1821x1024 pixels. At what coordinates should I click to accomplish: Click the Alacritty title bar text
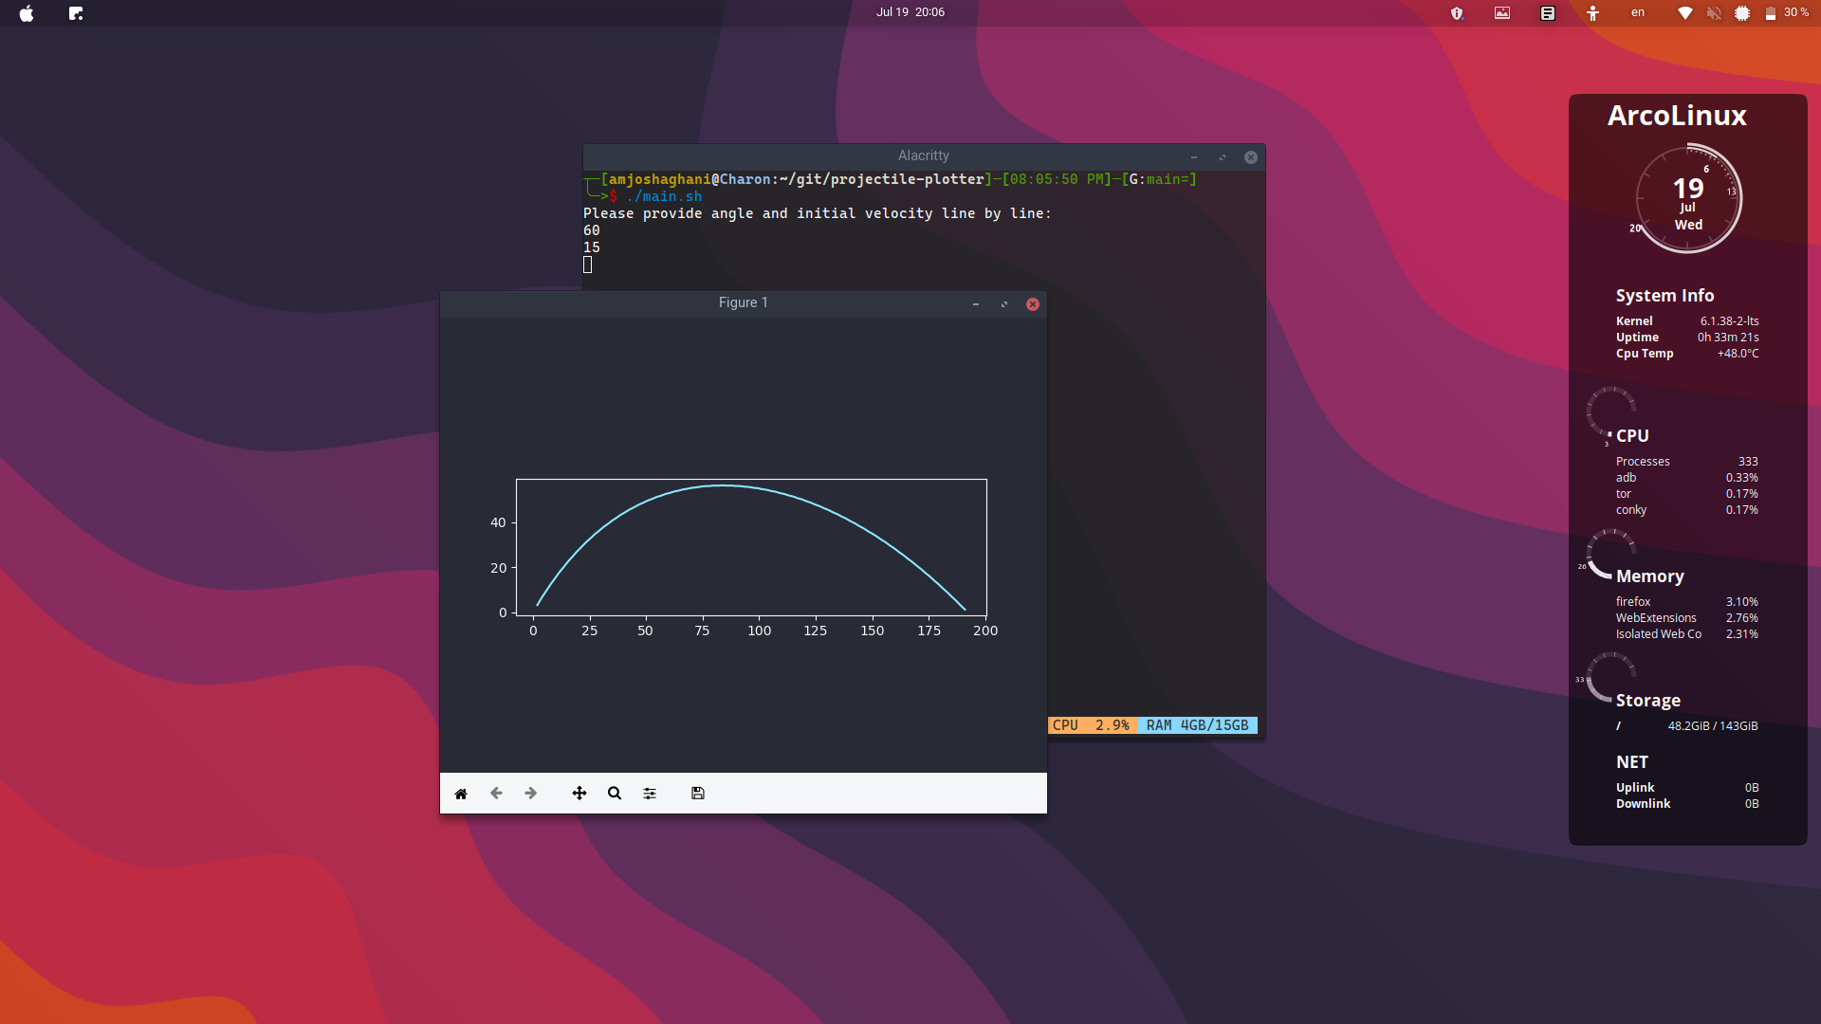point(924,155)
